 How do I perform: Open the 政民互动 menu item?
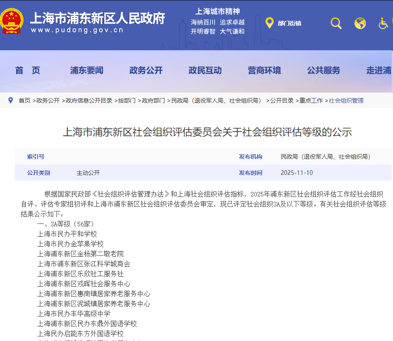[x=205, y=71]
